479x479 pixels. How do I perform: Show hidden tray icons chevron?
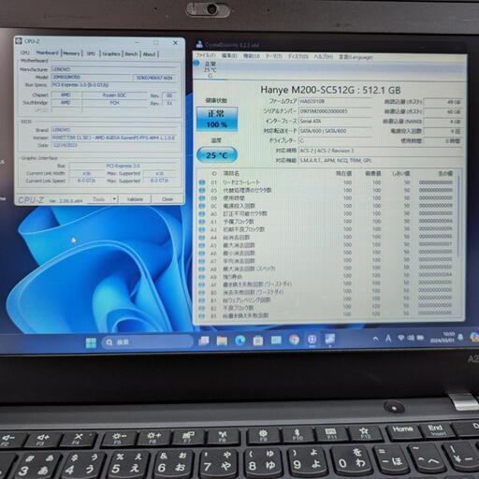(x=375, y=339)
